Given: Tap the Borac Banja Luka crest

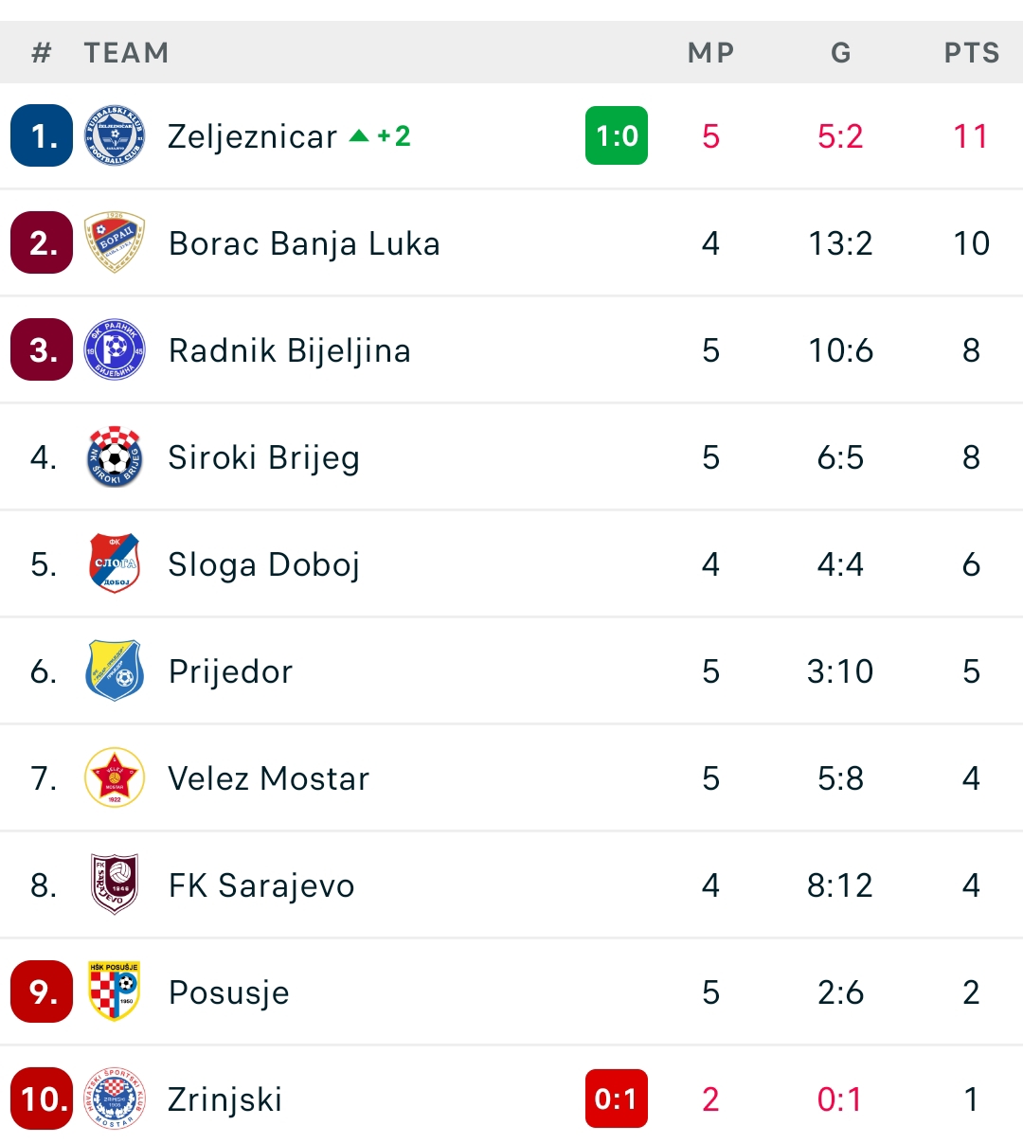Looking at the screenshot, I should coord(115,243).
